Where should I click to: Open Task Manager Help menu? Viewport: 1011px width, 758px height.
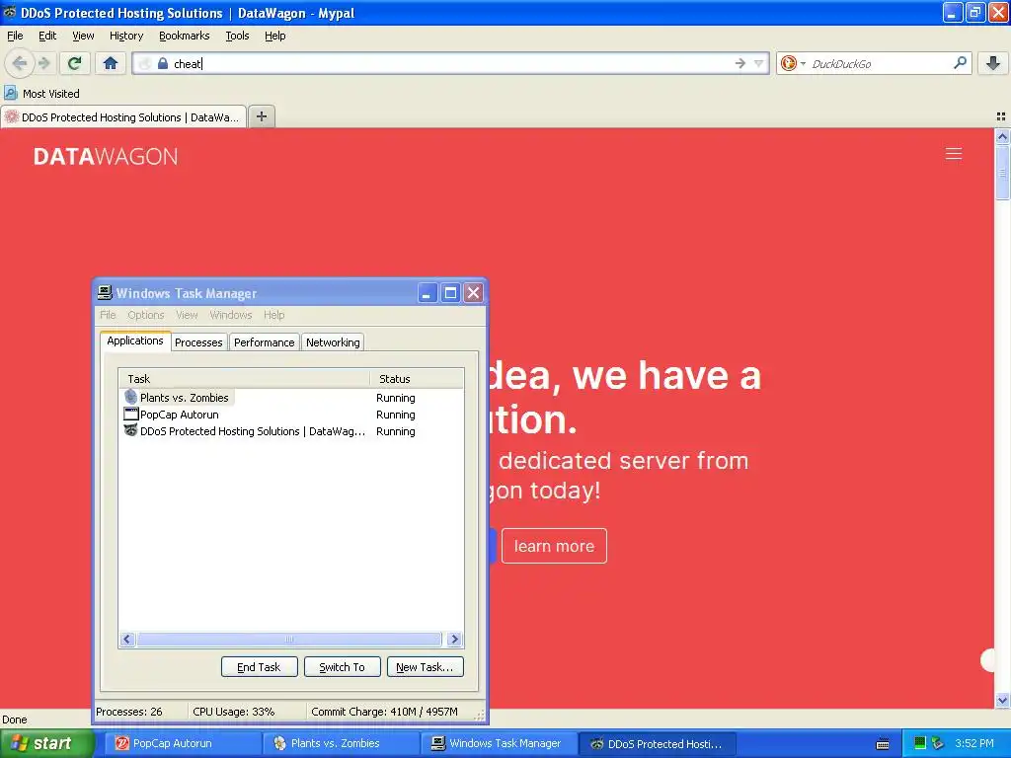point(274,315)
